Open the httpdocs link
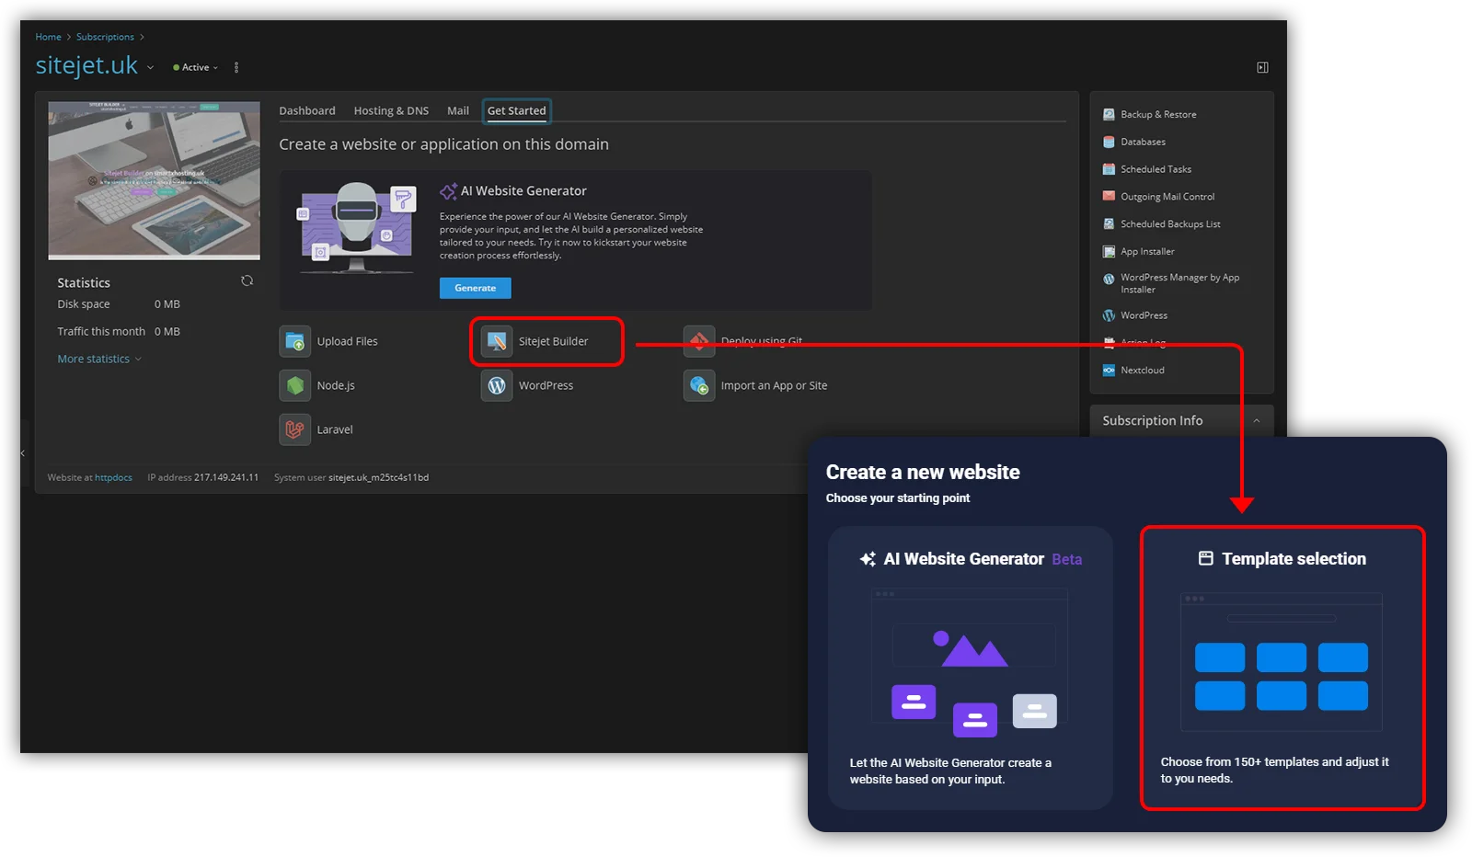Image resolution: width=1472 pixels, height=857 pixels. [113, 478]
